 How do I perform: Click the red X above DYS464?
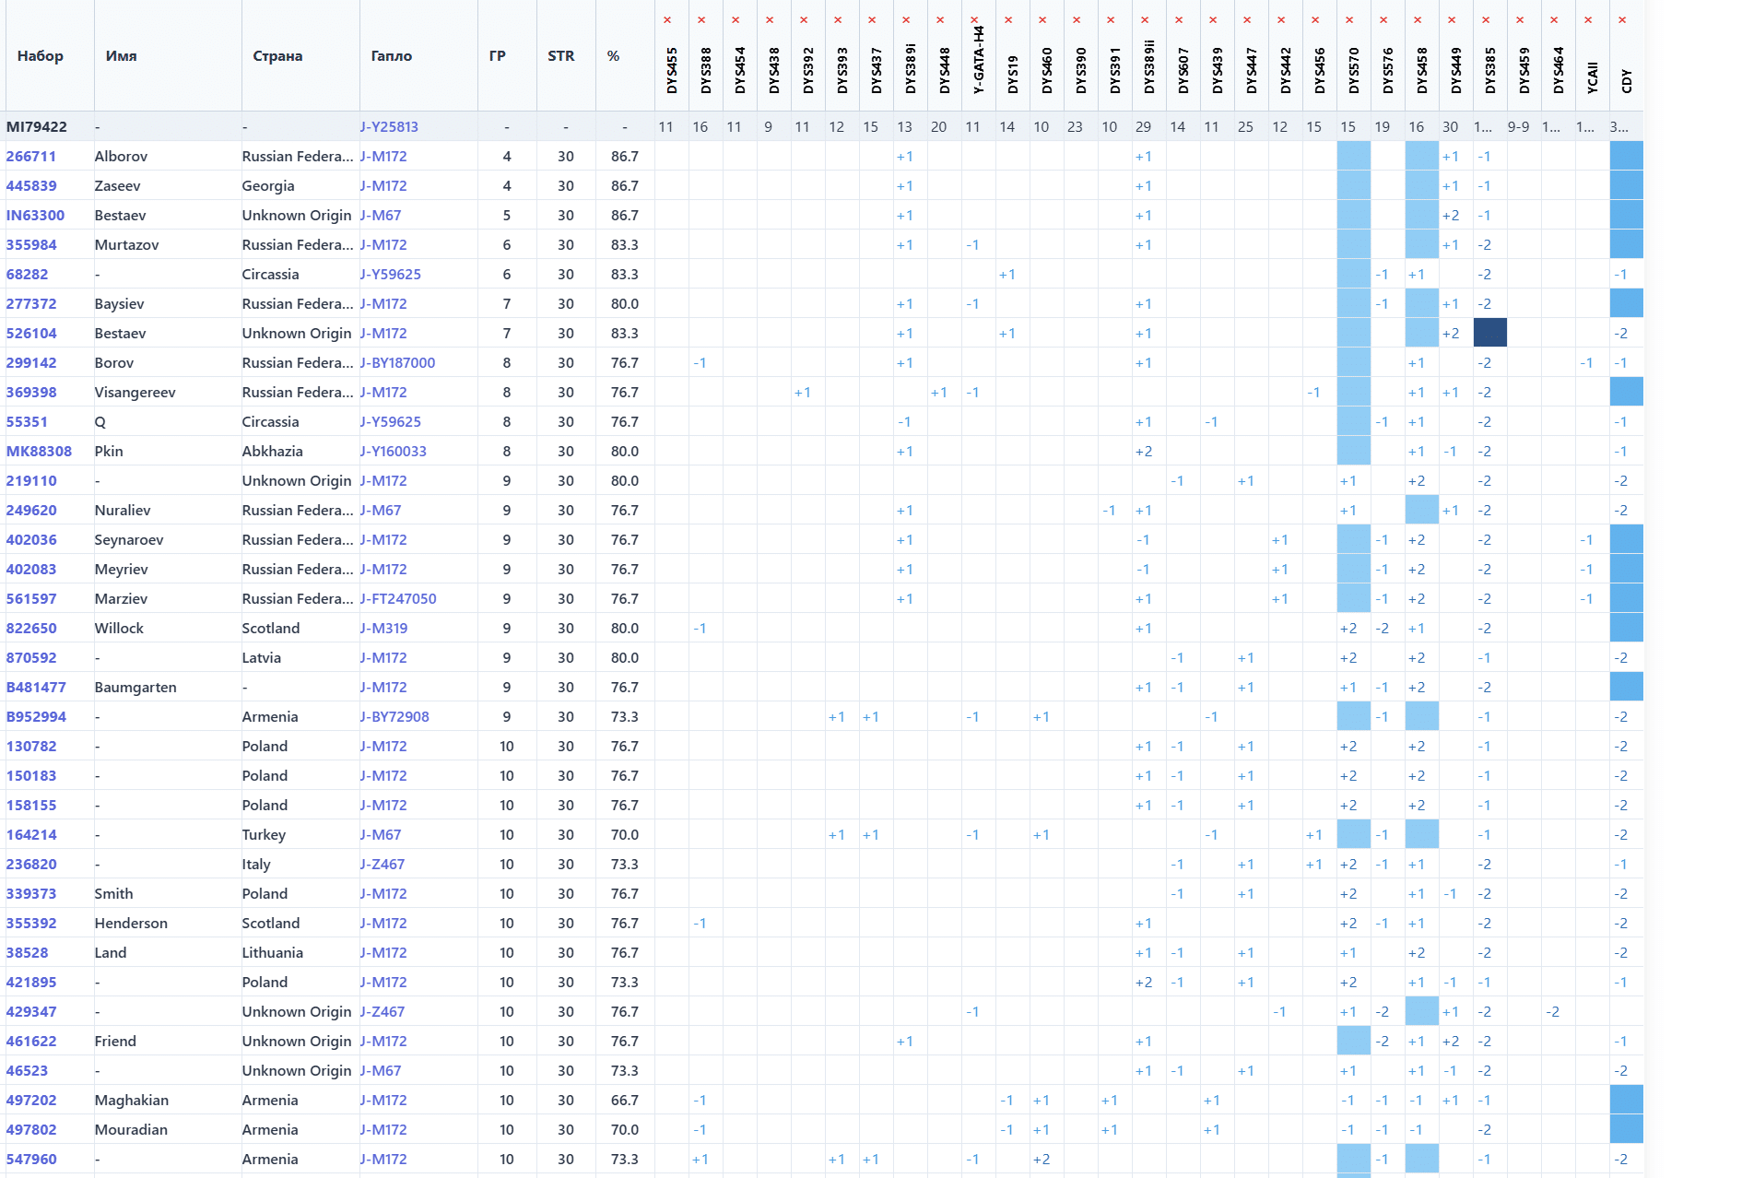(x=1554, y=20)
